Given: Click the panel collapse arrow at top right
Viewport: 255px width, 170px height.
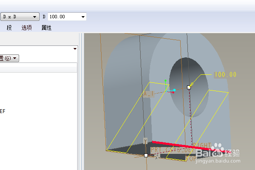Looking at the screenshot, I should 75,49.
